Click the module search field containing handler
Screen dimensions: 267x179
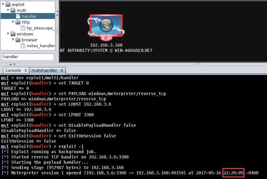click(x=28, y=57)
